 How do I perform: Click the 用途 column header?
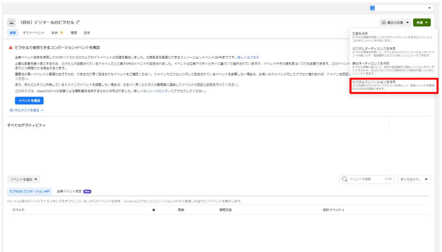[181, 210]
